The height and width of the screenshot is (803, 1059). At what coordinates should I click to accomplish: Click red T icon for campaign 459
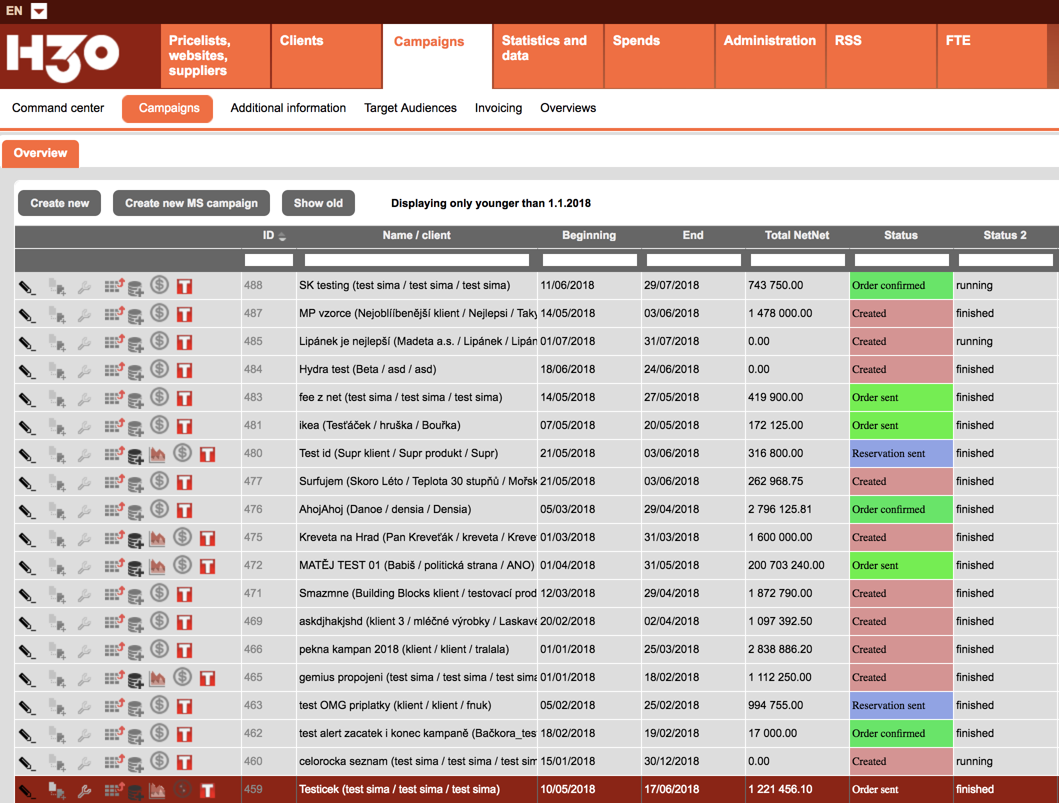pyautogui.click(x=207, y=790)
